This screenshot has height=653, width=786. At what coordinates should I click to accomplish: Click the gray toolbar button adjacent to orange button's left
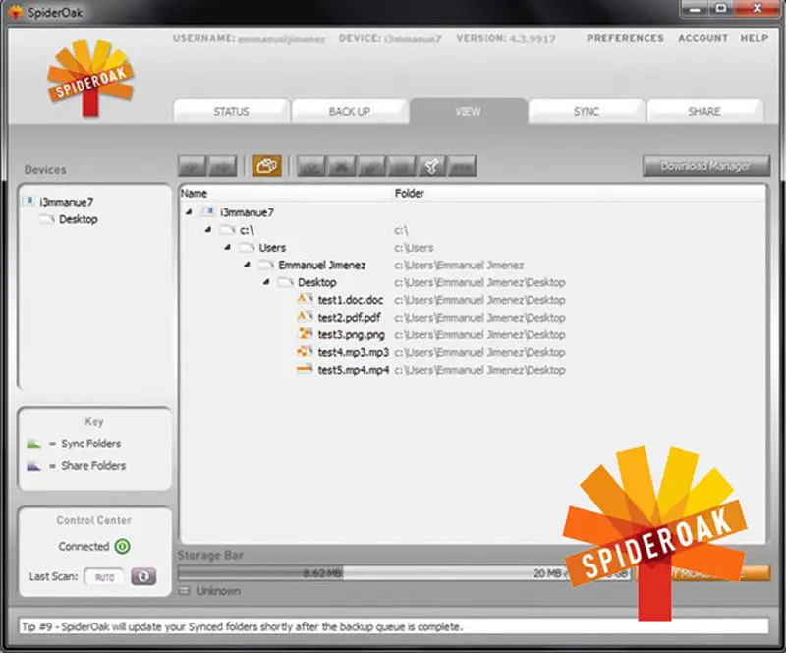point(222,166)
